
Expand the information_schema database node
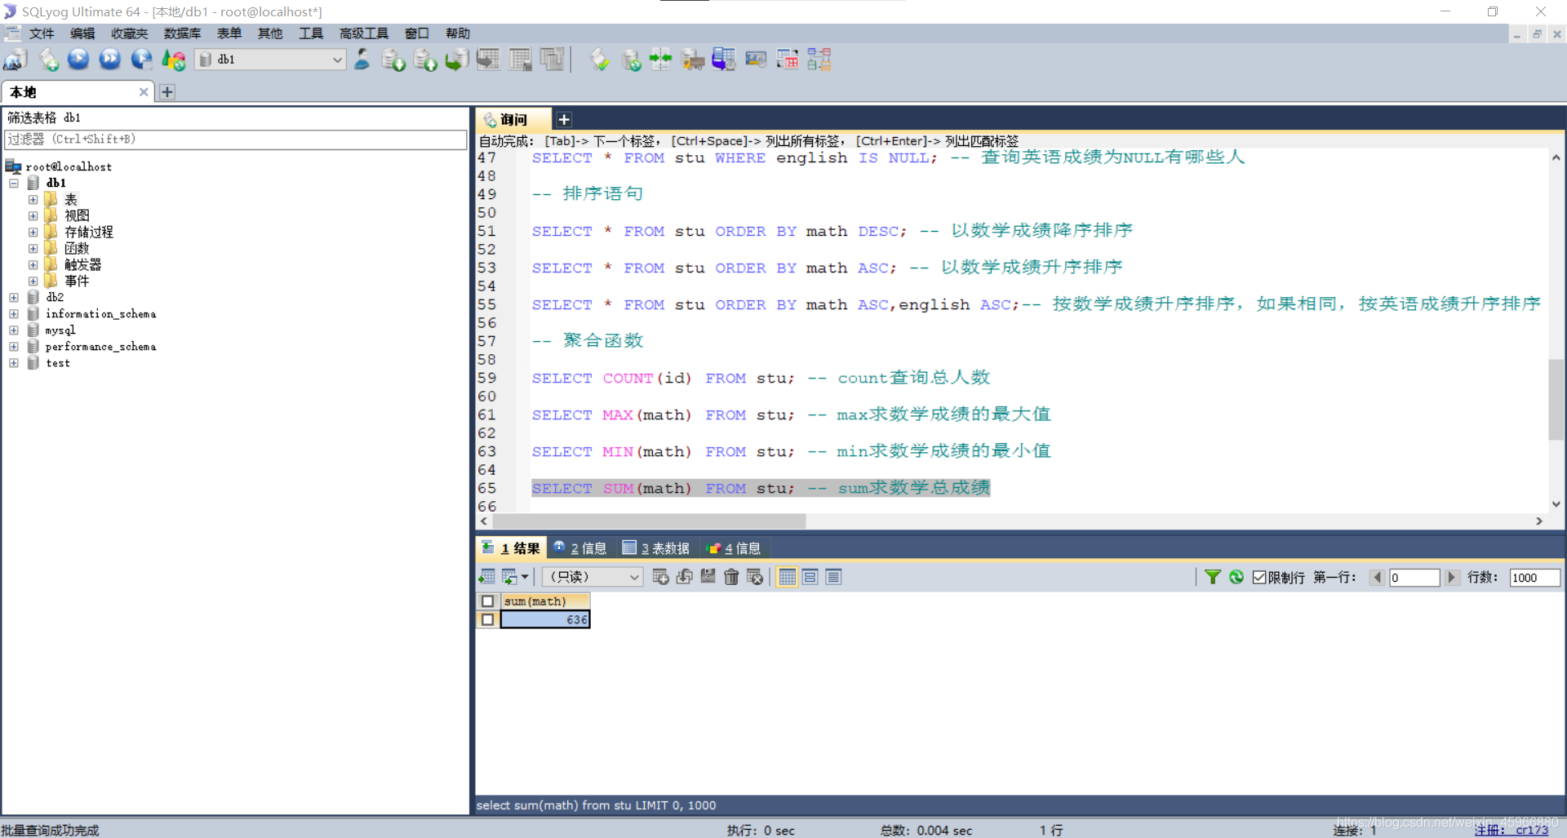pyautogui.click(x=14, y=313)
